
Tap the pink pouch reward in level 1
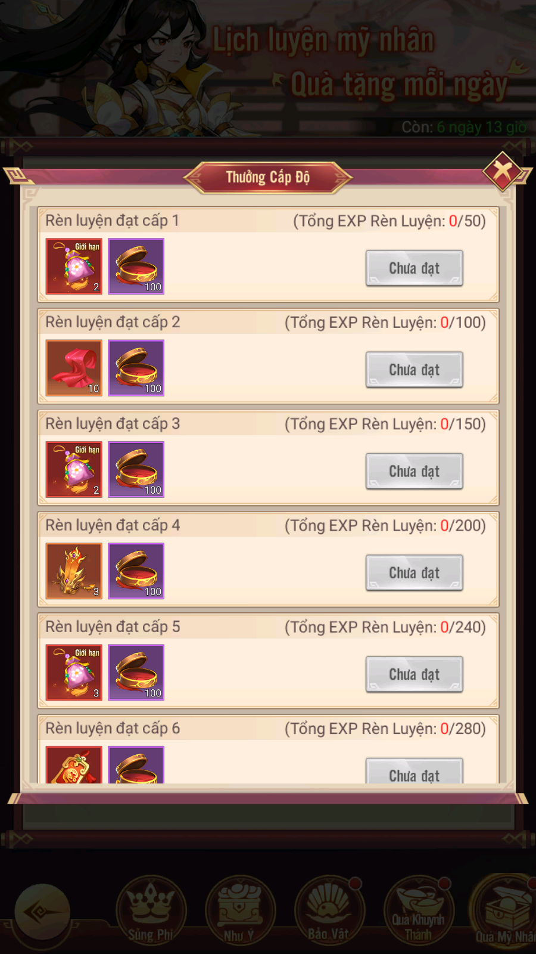tap(74, 267)
